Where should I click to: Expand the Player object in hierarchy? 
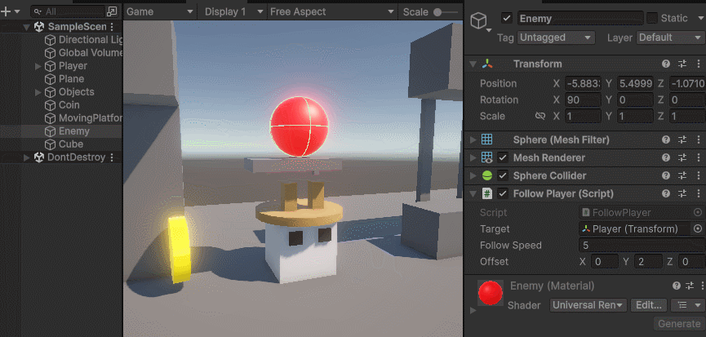38,66
